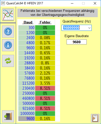Exit via the door icon button
Screen dimensions: 101x124
(x=8, y=116)
